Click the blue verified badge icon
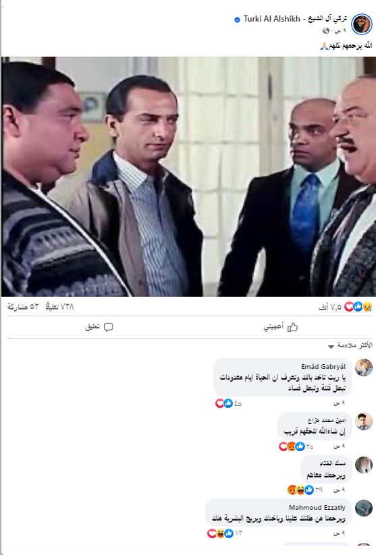The width and height of the screenshot is (376, 555). (x=237, y=20)
